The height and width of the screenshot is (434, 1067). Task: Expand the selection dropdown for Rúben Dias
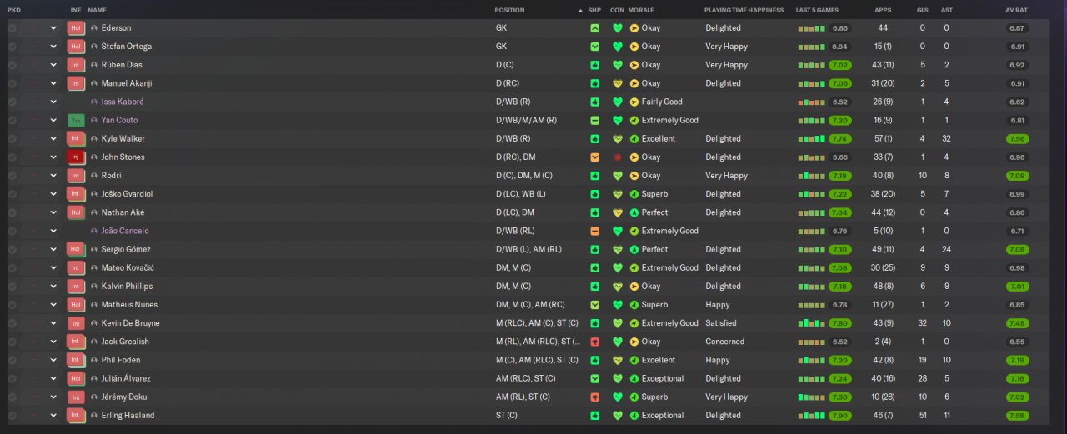(53, 65)
